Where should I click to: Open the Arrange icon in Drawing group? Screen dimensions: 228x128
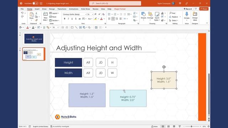pyautogui.click(x=150, y=14)
